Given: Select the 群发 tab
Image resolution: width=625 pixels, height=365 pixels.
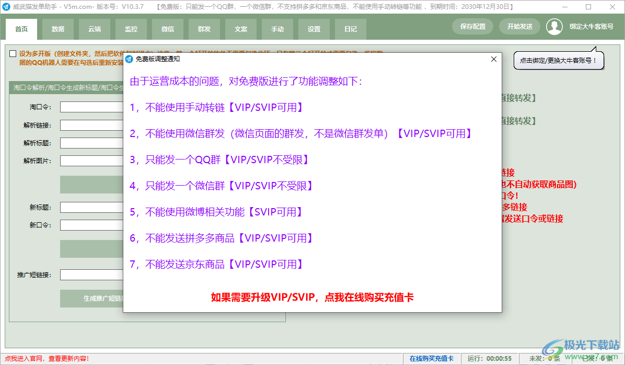Looking at the screenshot, I should click(x=204, y=29).
